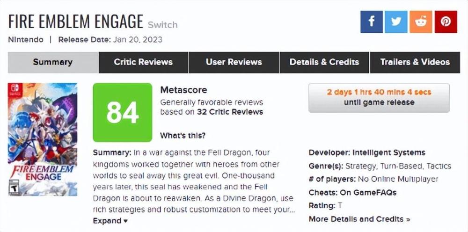
Task: Click the Nintendo publisher link
Action: click(x=26, y=39)
